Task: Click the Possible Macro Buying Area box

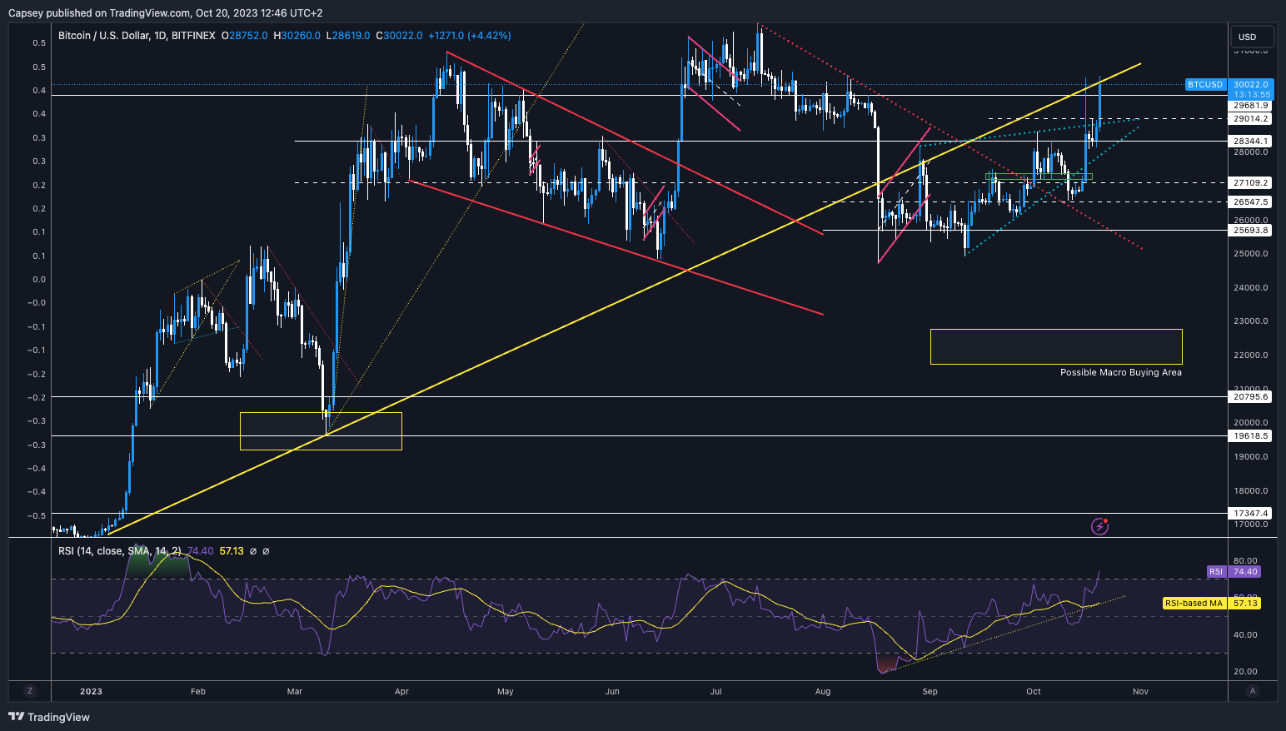Action: (1055, 346)
